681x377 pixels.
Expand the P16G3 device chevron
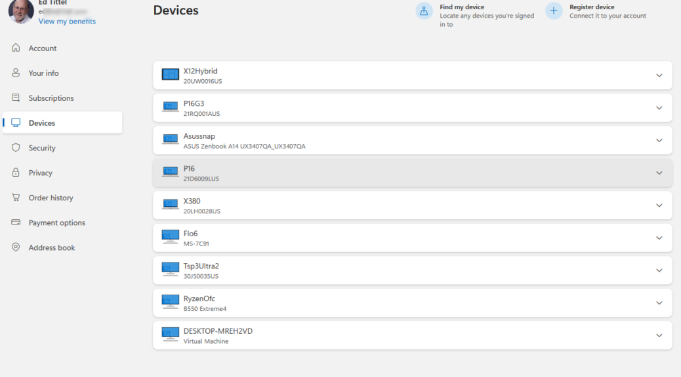point(659,108)
